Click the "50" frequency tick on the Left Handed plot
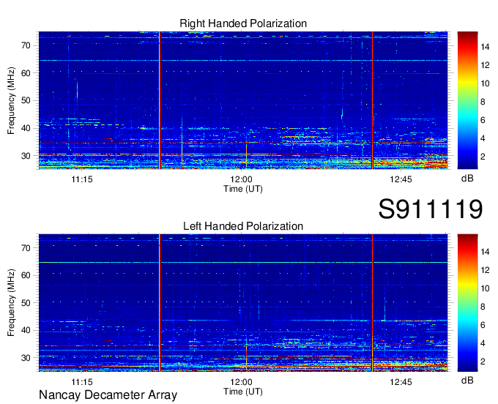Image resolution: width=498 pixels, height=404 pixels. click(x=26, y=303)
